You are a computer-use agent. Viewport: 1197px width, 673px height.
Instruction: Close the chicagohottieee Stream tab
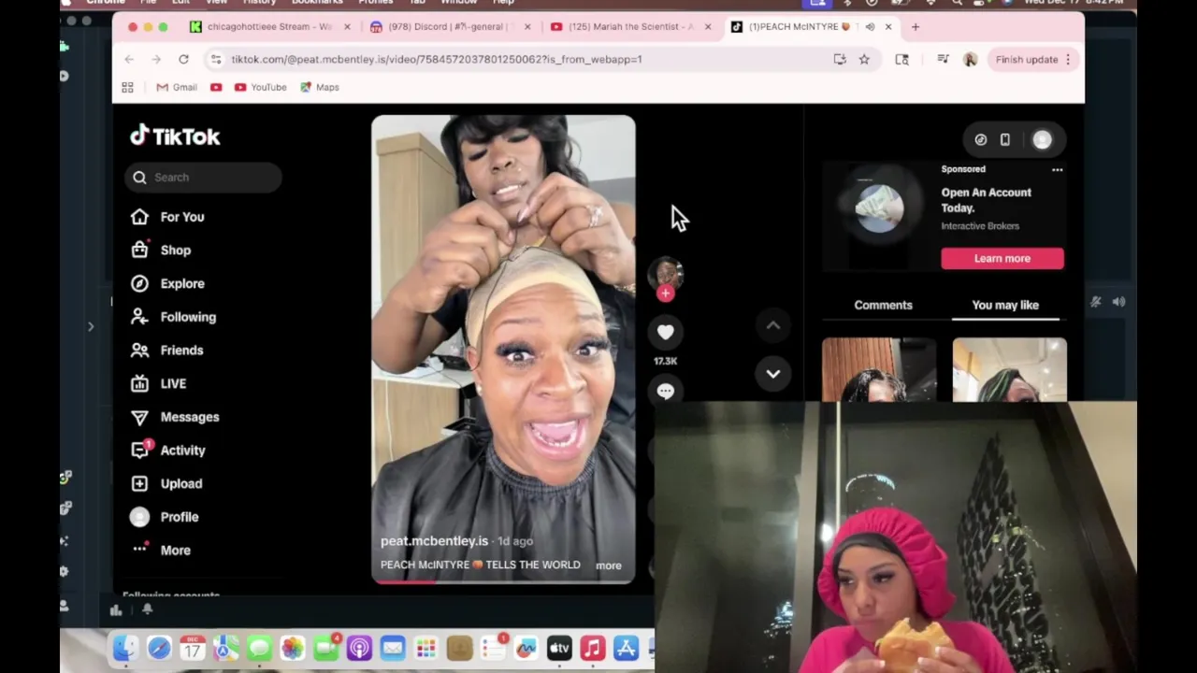347,27
